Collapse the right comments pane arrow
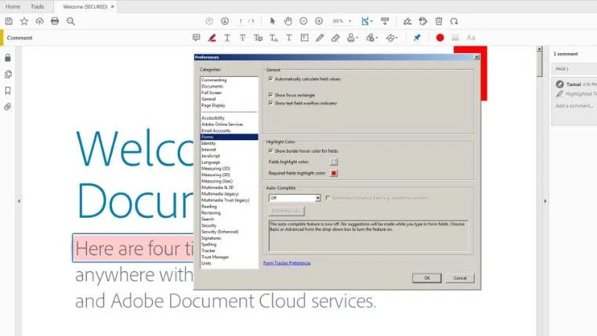This screenshot has height=336, width=597. tap(545, 201)
